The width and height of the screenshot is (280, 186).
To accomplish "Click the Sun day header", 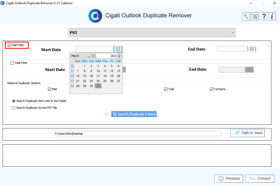I will pos(78,61).
